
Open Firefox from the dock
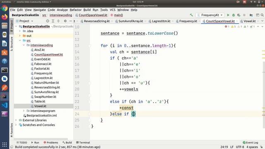(x=5, y=17)
